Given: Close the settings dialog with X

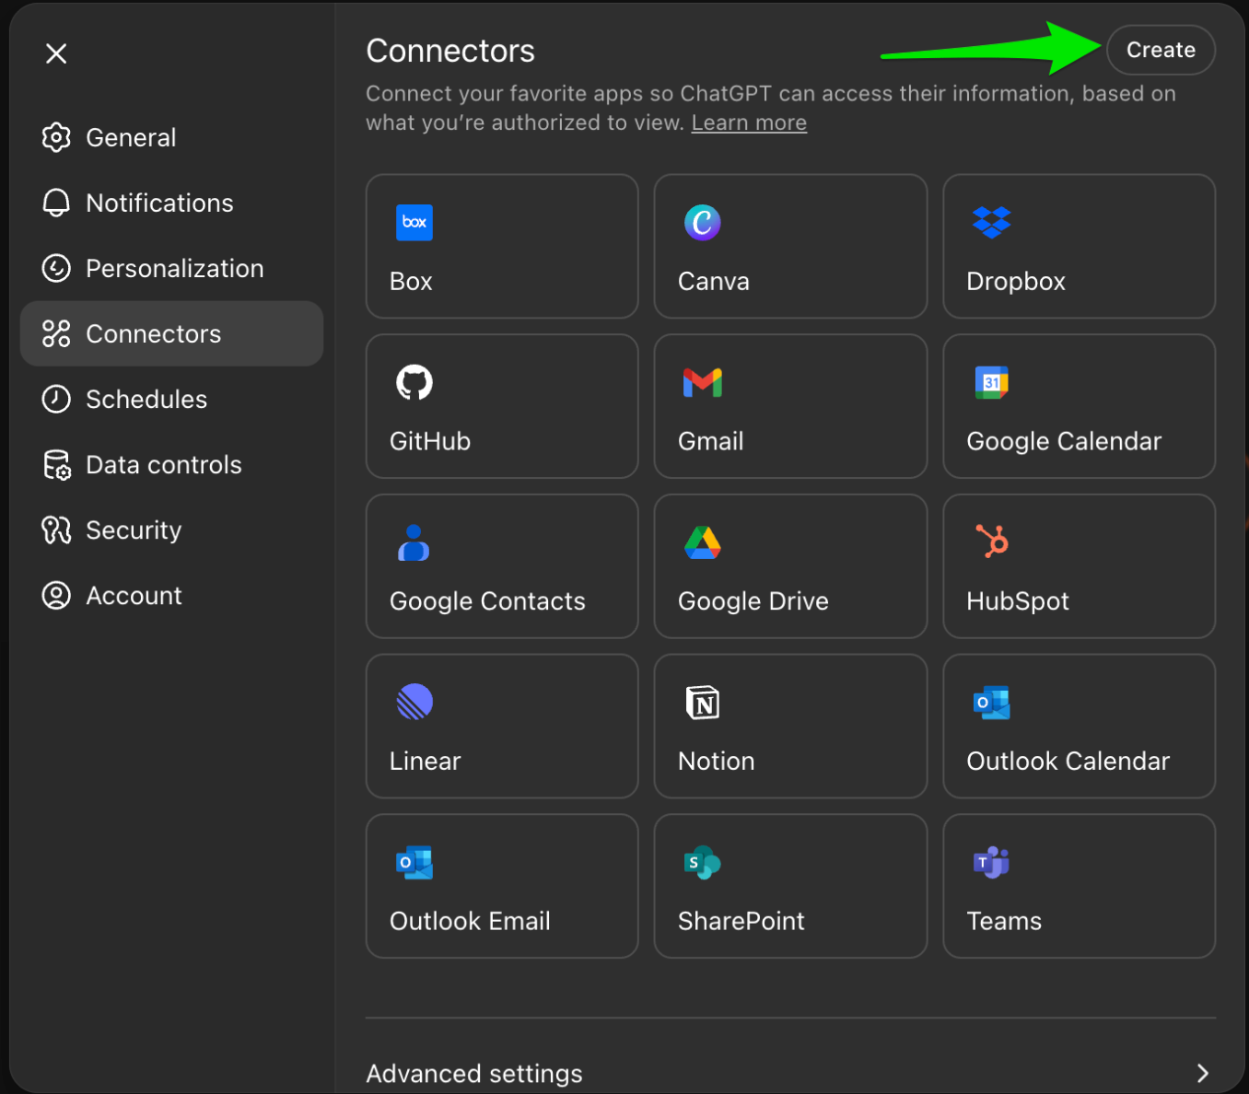Looking at the screenshot, I should click(56, 53).
